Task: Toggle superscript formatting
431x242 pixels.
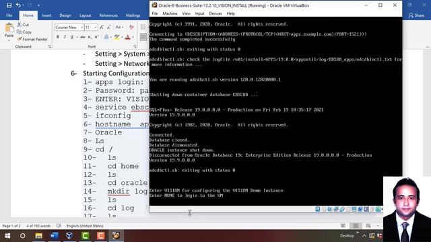Action: (x=96, y=37)
